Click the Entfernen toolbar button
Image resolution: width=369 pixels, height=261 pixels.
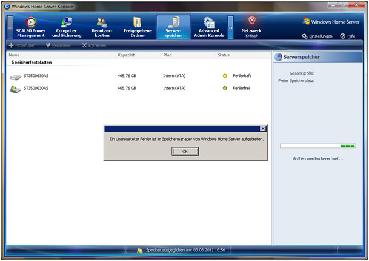tap(94, 46)
